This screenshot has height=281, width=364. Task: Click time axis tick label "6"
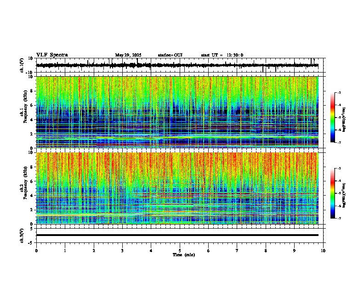coord(209,251)
